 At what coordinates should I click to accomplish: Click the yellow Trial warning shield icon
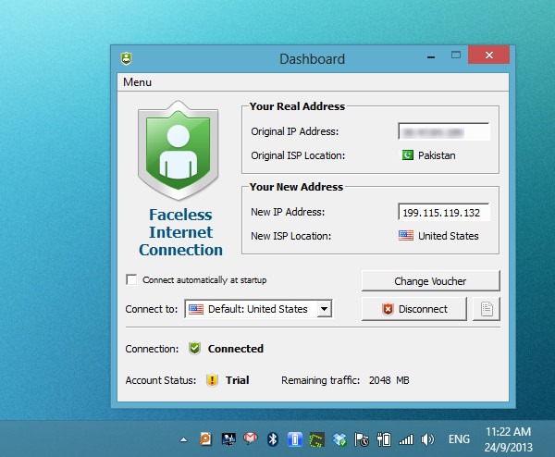click(212, 380)
